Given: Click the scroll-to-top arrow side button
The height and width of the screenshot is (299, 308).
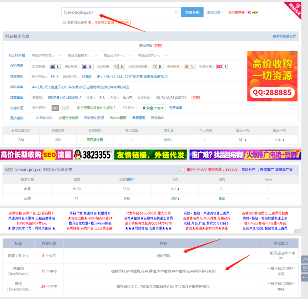Looking at the screenshot, I should pyautogui.click(x=305, y=260).
